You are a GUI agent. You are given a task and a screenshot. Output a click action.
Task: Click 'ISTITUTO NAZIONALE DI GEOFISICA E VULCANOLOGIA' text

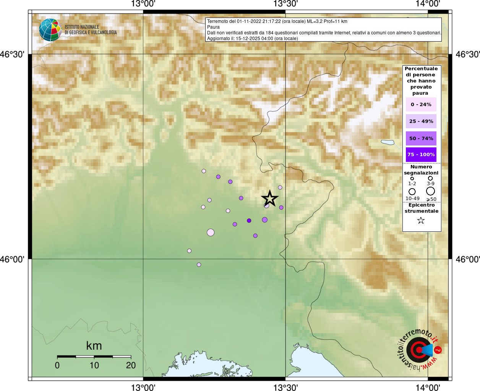coord(91,30)
